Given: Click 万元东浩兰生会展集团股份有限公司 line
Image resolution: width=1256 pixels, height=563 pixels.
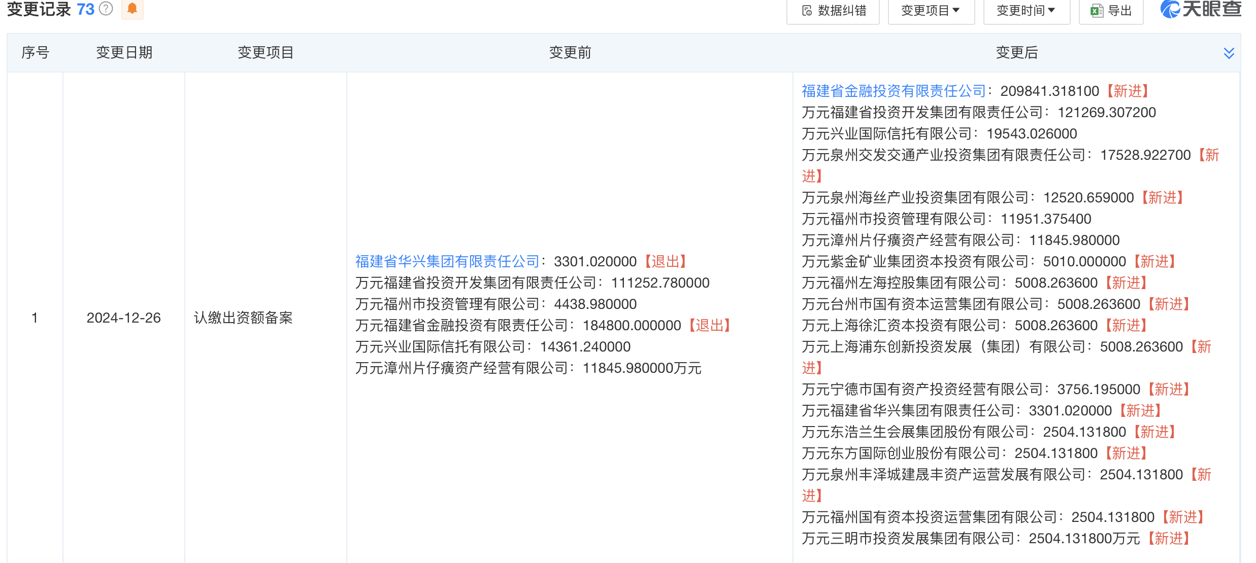Looking at the screenshot, I should point(989,432).
